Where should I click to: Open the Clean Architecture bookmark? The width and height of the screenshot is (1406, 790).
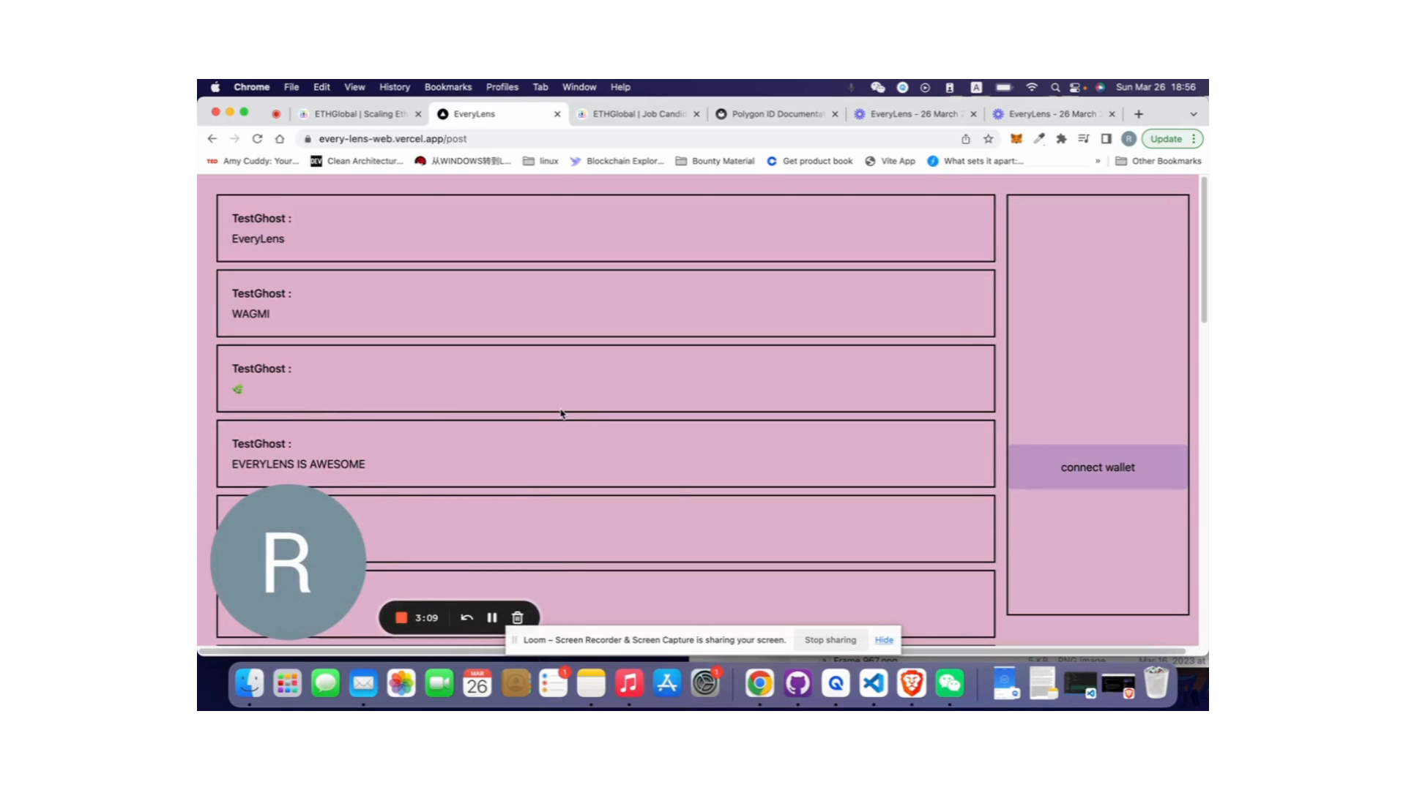(357, 161)
